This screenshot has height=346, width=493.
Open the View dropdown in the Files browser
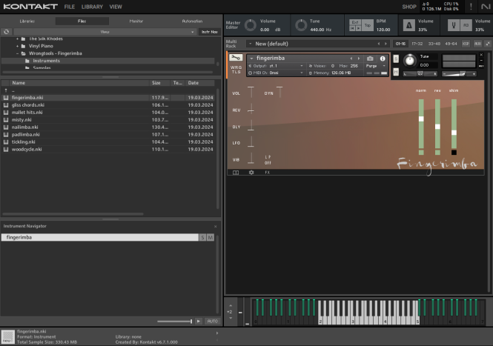[x=105, y=32]
